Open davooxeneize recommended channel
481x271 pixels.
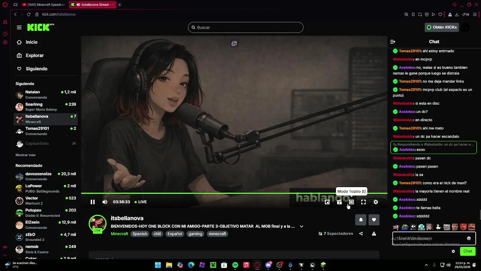[x=45, y=176]
